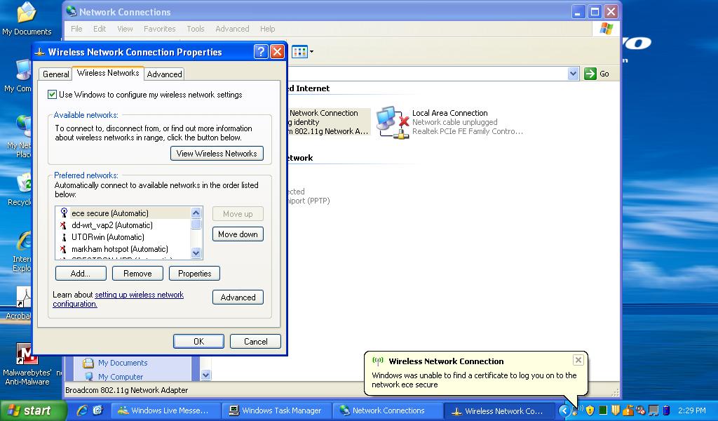Click the side panel scroll-down arrow

[206, 375]
